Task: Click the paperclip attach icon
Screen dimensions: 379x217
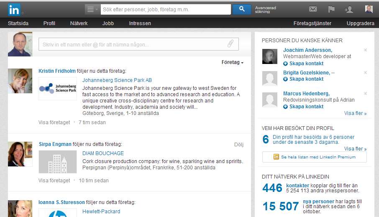Action: point(230,44)
